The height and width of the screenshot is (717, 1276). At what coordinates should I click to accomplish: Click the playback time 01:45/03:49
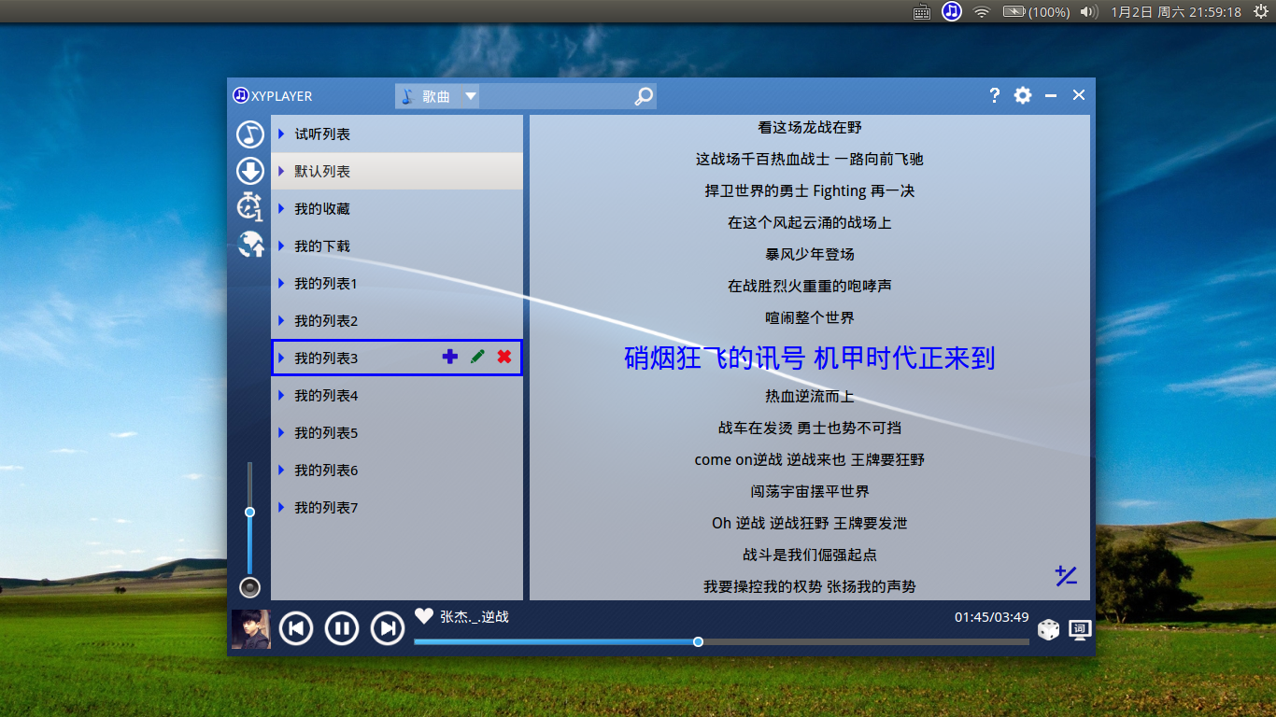[x=991, y=617]
